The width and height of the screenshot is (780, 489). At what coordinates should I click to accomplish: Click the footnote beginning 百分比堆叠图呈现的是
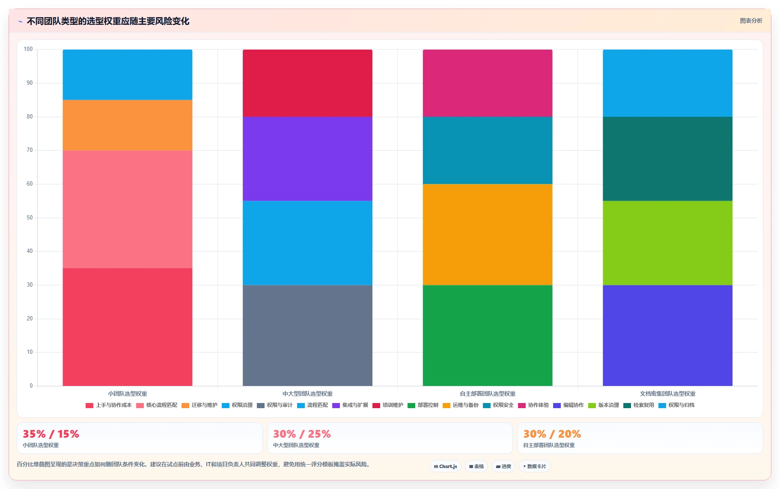[x=194, y=464]
